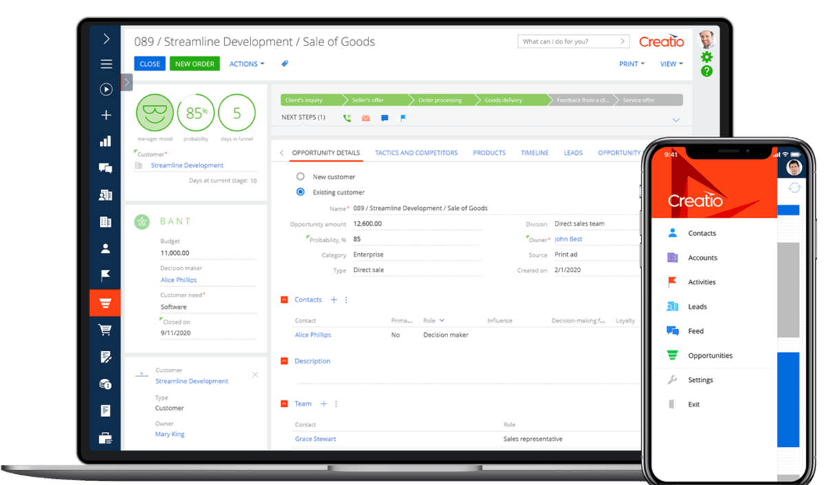Open Alice Phillips in the Contacts table
826x485 pixels.
click(313, 335)
